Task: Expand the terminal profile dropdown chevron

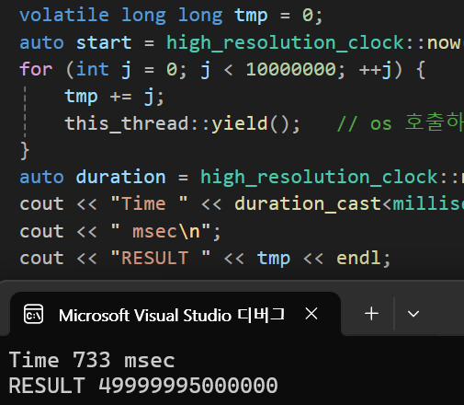Action: (x=413, y=314)
